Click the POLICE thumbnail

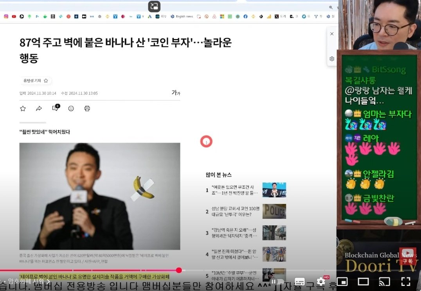tap(274, 211)
